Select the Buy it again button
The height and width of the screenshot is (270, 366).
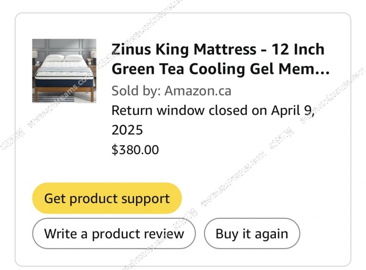[252, 234]
